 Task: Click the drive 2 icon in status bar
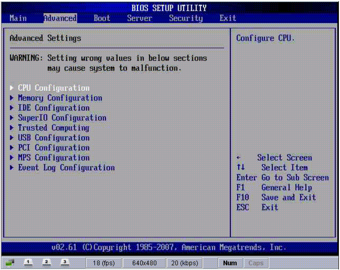(x=47, y=263)
